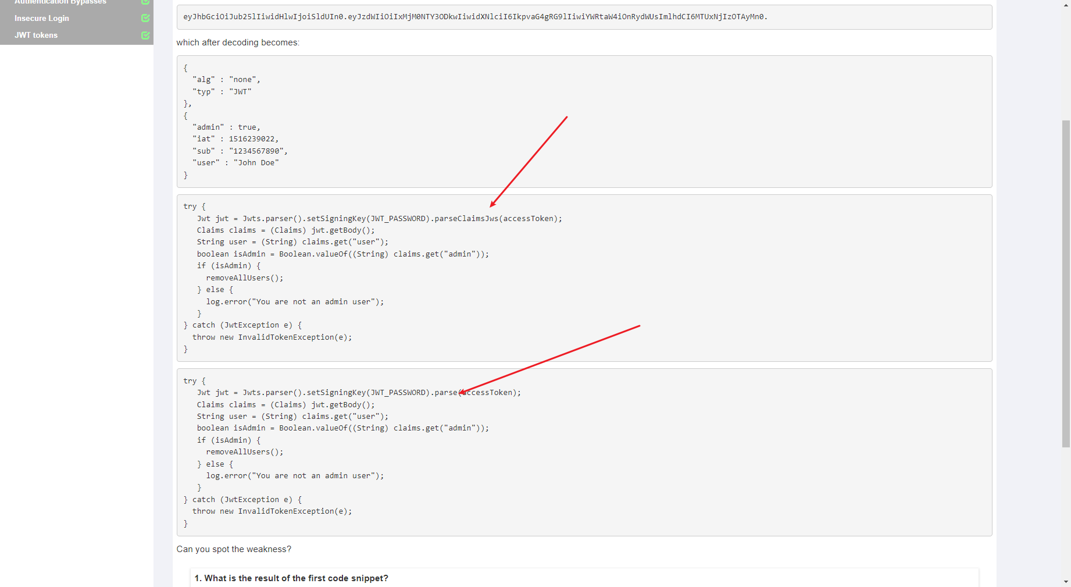1071x587 pixels.
Task: Click the "admin" : true line
Action: [226, 127]
